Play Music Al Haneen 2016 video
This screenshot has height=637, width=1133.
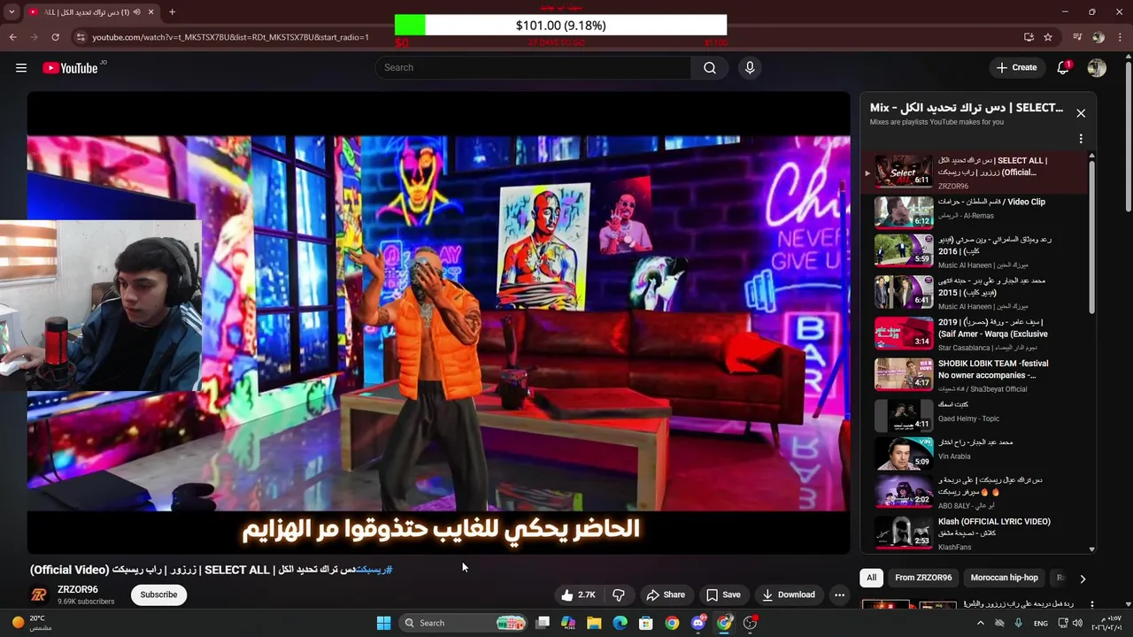974,251
